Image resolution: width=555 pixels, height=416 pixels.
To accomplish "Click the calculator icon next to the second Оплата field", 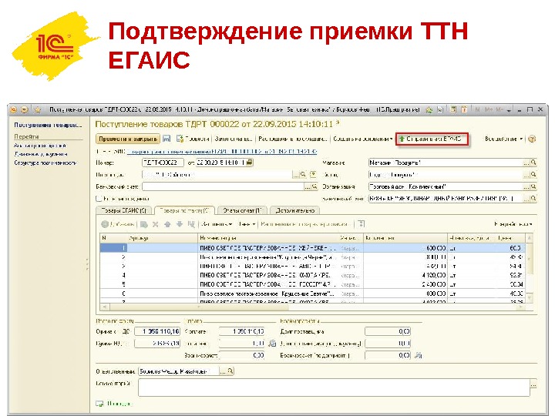I will click(272, 343).
